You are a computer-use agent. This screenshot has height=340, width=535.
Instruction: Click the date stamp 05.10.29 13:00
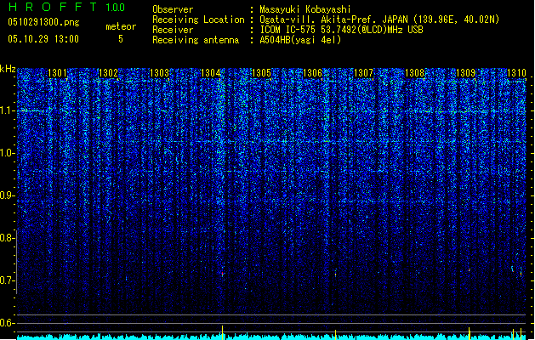pos(43,39)
